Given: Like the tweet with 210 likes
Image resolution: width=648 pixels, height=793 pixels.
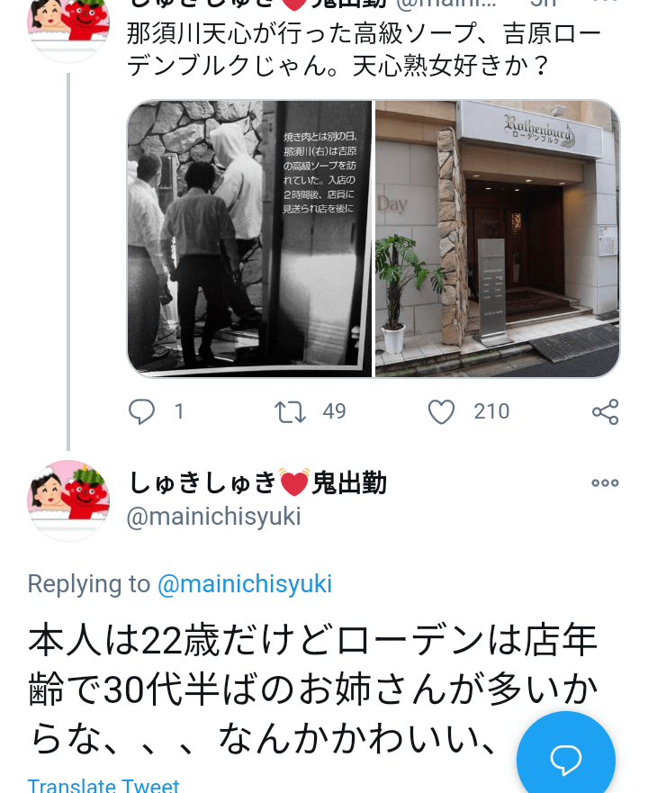Looking at the screenshot, I should (x=441, y=411).
